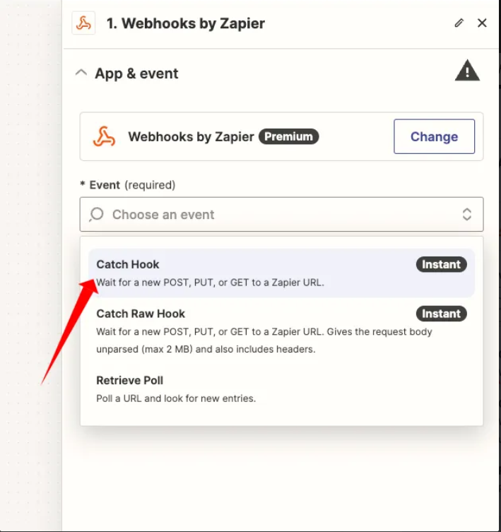The width and height of the screenshot is (501, 532).
Task: Click the step title 1. Webhooks by Zapier
Action: (186, 23)
